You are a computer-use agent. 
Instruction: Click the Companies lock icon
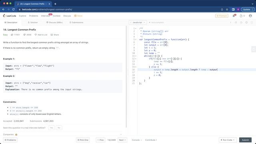(x=16, y=134)
